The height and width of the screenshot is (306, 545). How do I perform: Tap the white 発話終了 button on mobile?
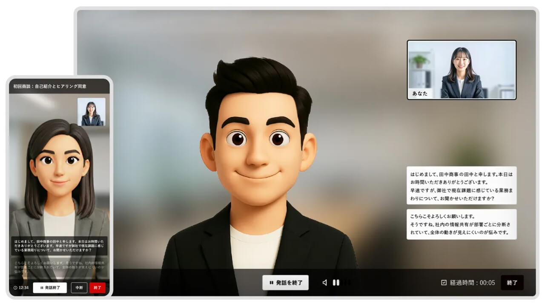(50, 288)
